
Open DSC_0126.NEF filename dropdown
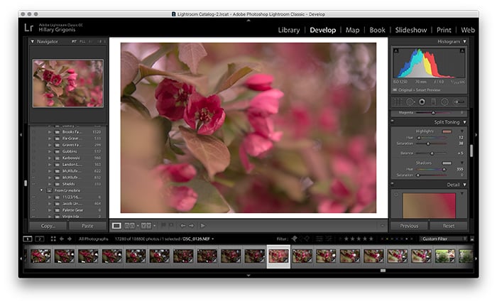[213, 239]
